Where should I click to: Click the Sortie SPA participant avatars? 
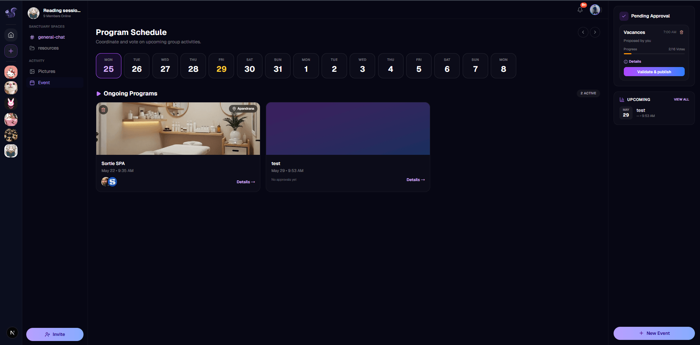[x=109, y=182]
